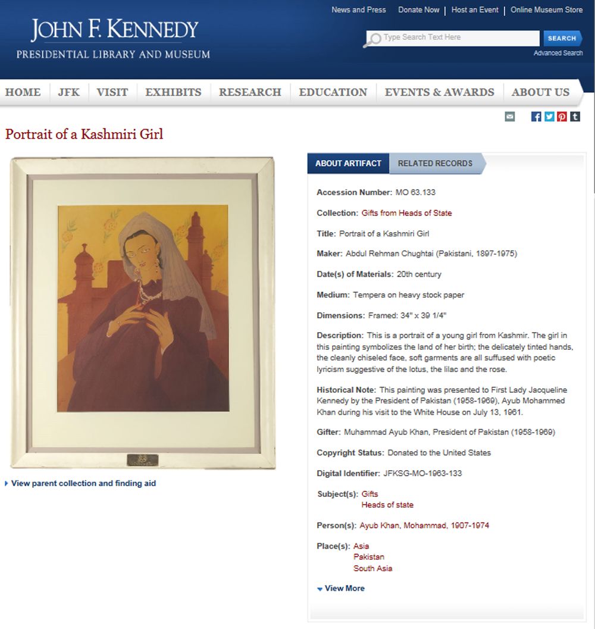Screen dimensions: 595x629
Task: Follow the Gifts from Heads of State link
Action: pos(406,213)
